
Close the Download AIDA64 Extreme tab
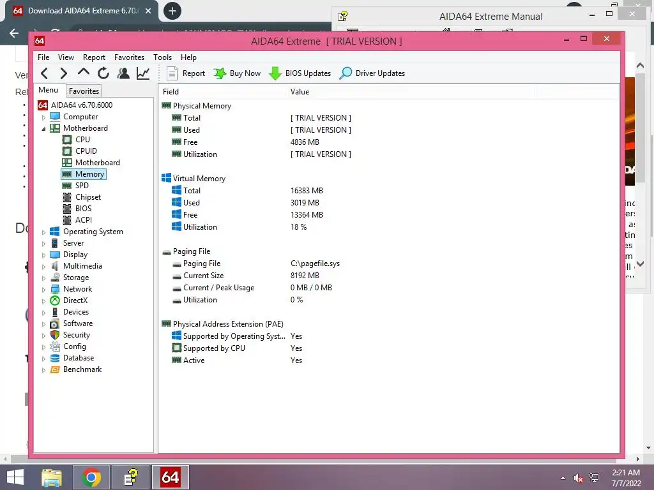[148, 11]
